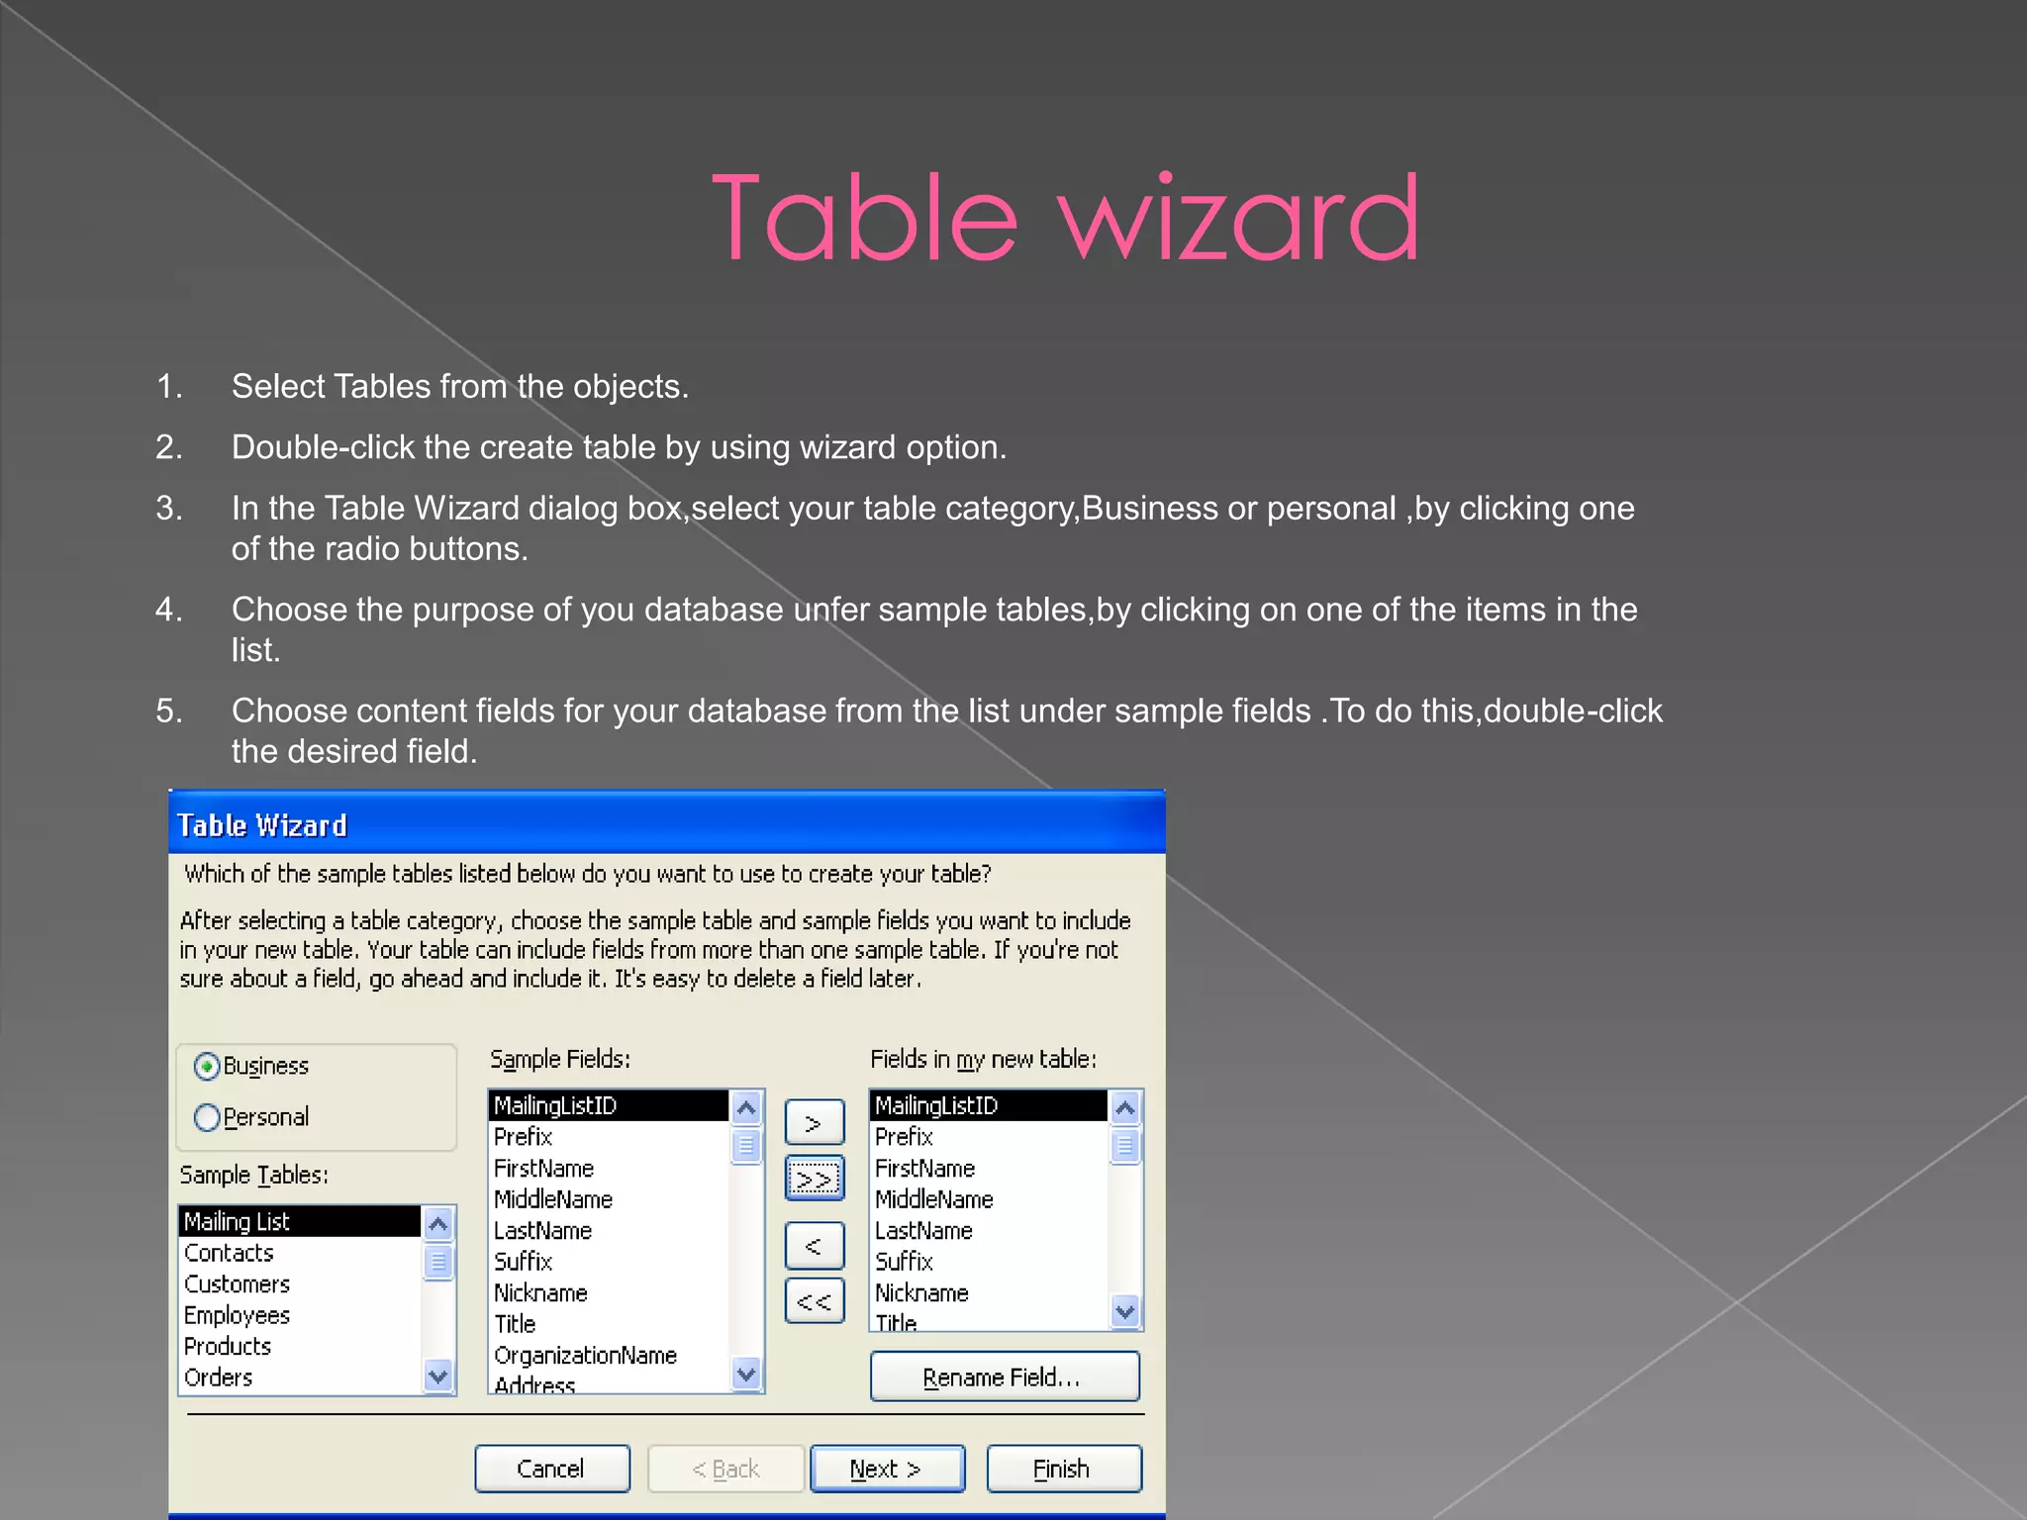Select Customers in Sample Tables
Screen dimensions: 2027x1520
coord(300,1283)
